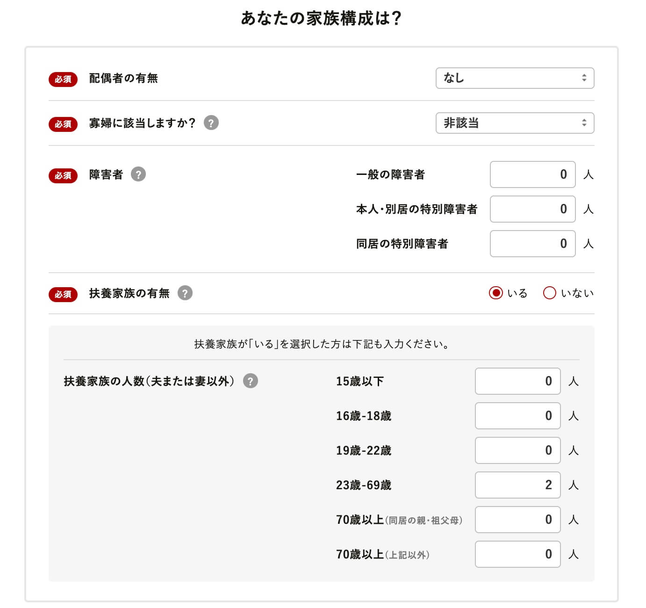This screenshot has width=646, height=608.
Task: Click the help icon next to 障害者
Action: pos(138,175)
